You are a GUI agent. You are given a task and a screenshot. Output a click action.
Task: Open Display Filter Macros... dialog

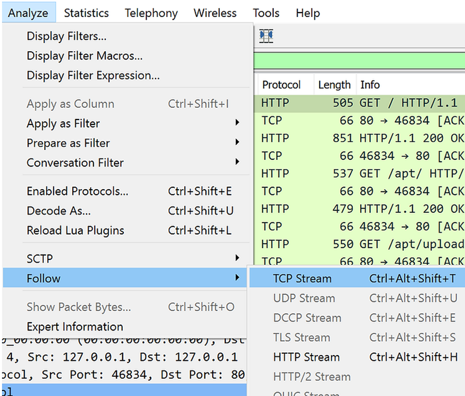pyautogui.click(x=84, y=56)
